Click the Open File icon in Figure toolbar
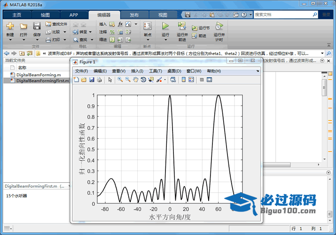The height and width of the screenshot is (235, 336). [x=84, y=80]
